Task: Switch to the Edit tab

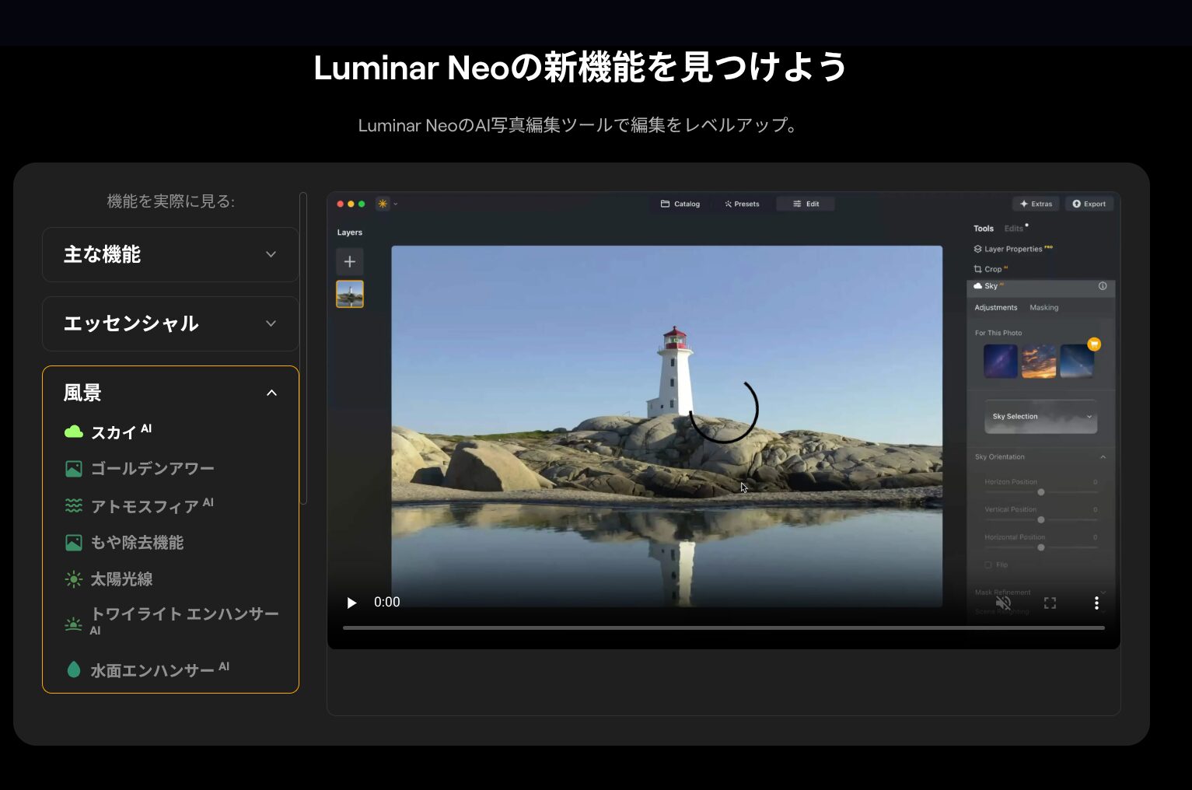Action: point(806,204)
